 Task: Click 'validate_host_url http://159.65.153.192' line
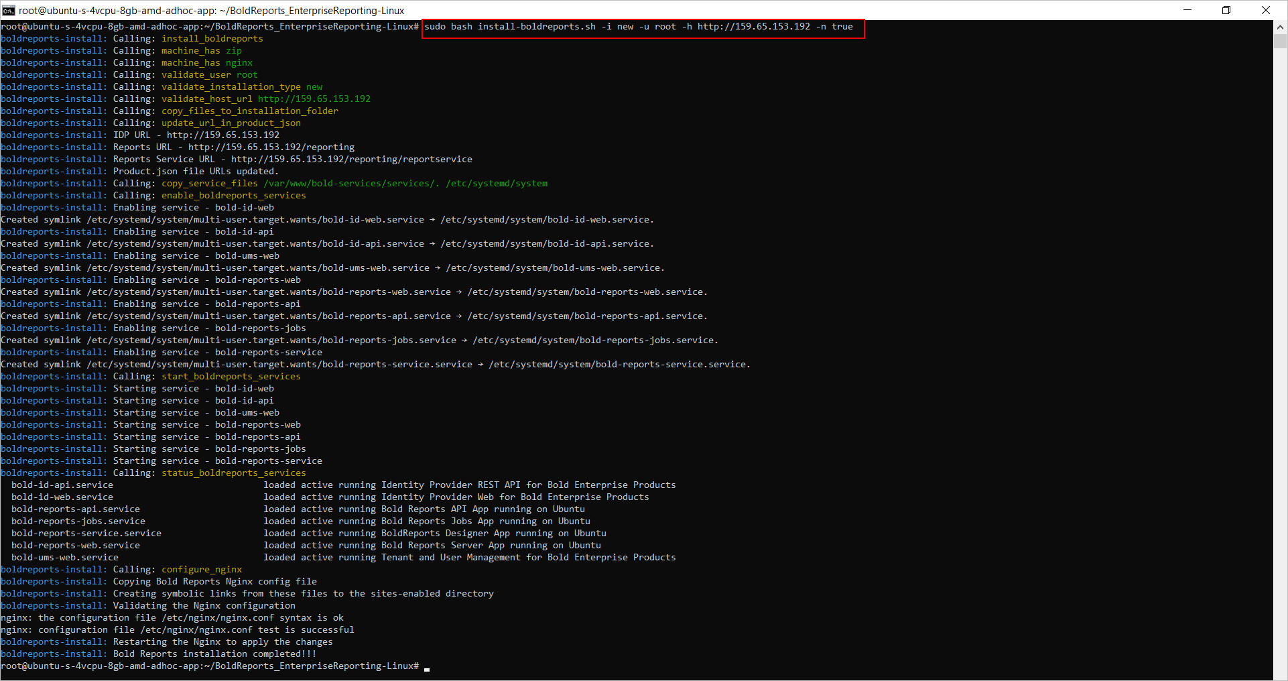pyautogui.click(x=186, y=99)
